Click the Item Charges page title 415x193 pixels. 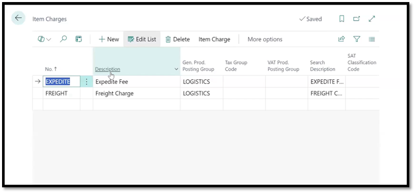pyautogui.click(x=49, y=19)
